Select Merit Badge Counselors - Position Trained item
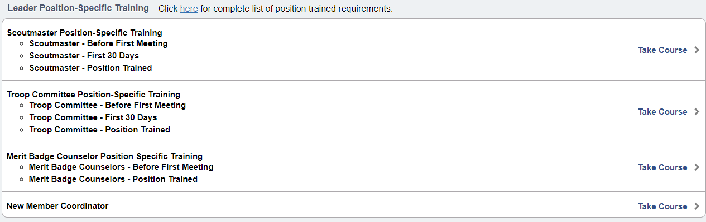 pos(113,179)
